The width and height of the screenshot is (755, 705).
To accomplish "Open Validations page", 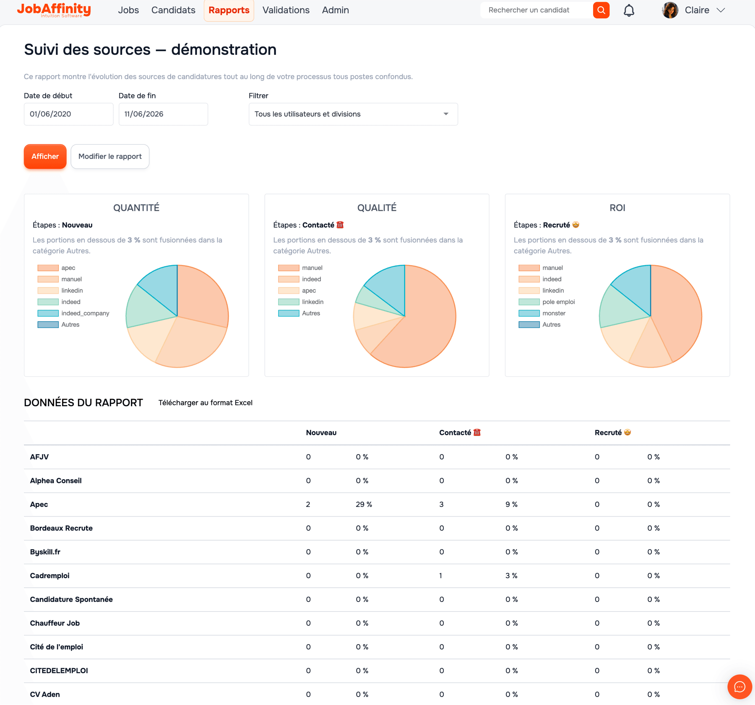I will click(286, 10).
